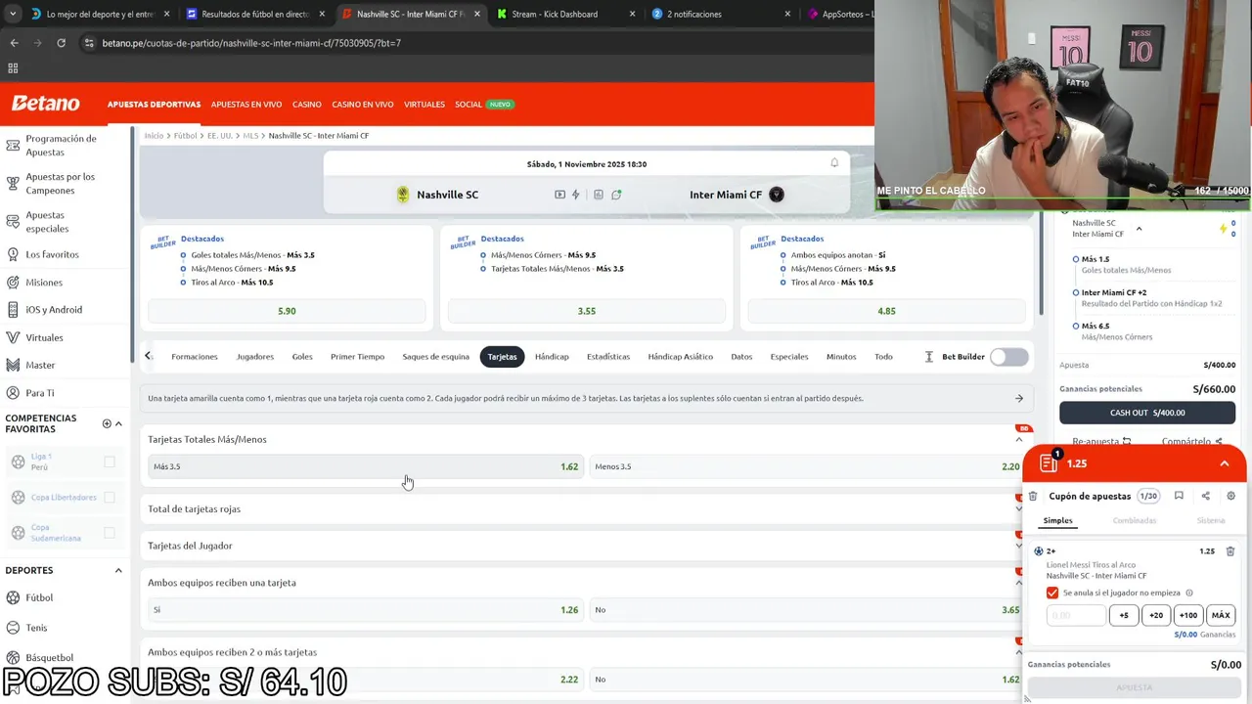Click the match notification bell icon
Image resolution: width=1252 pixels, height=704 pixels.
(x=834, y=163)
